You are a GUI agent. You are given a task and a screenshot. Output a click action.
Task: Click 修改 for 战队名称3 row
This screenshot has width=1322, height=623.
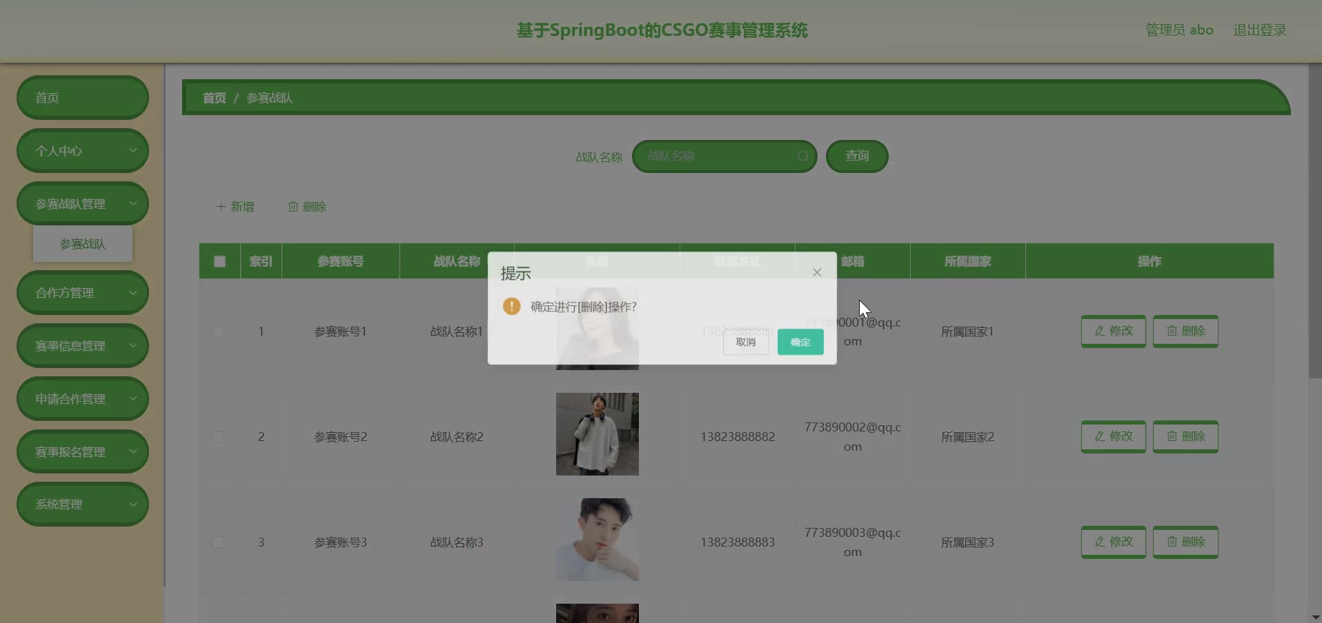click(x=1114, y=542)
